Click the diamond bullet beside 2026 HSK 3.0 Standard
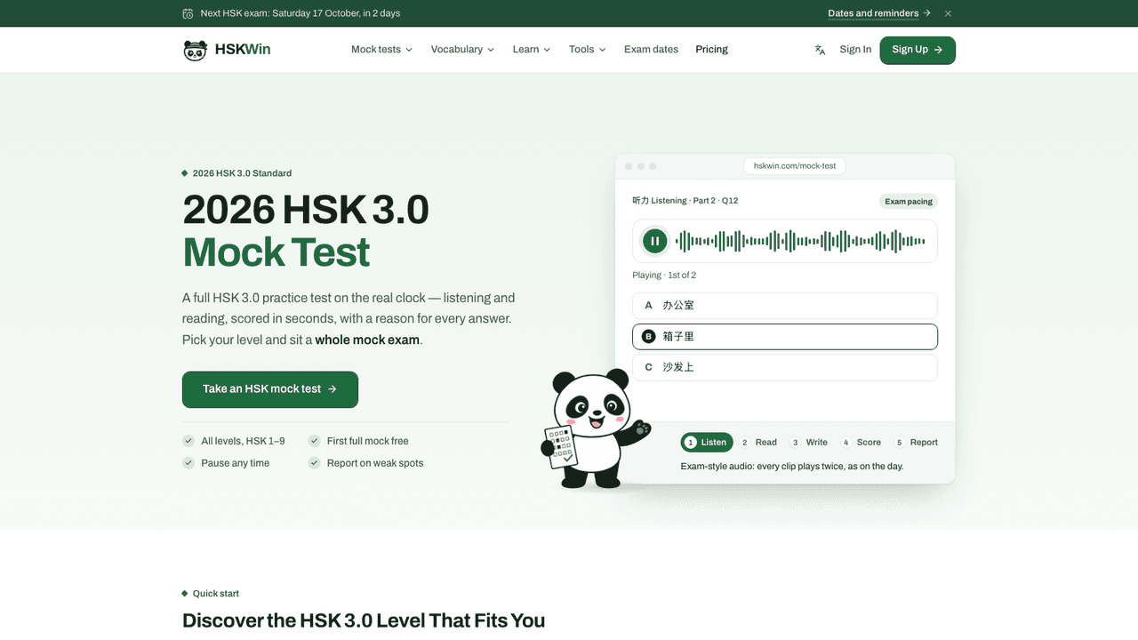The height and width of the screenshot is (640, 1138). [x=185, y=173]
